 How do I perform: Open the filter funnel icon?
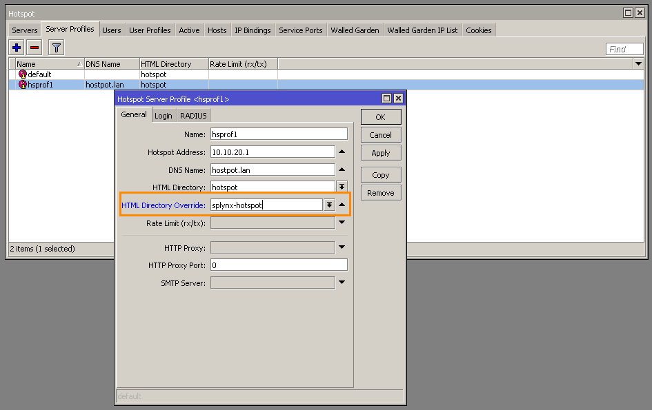point(57,48)
